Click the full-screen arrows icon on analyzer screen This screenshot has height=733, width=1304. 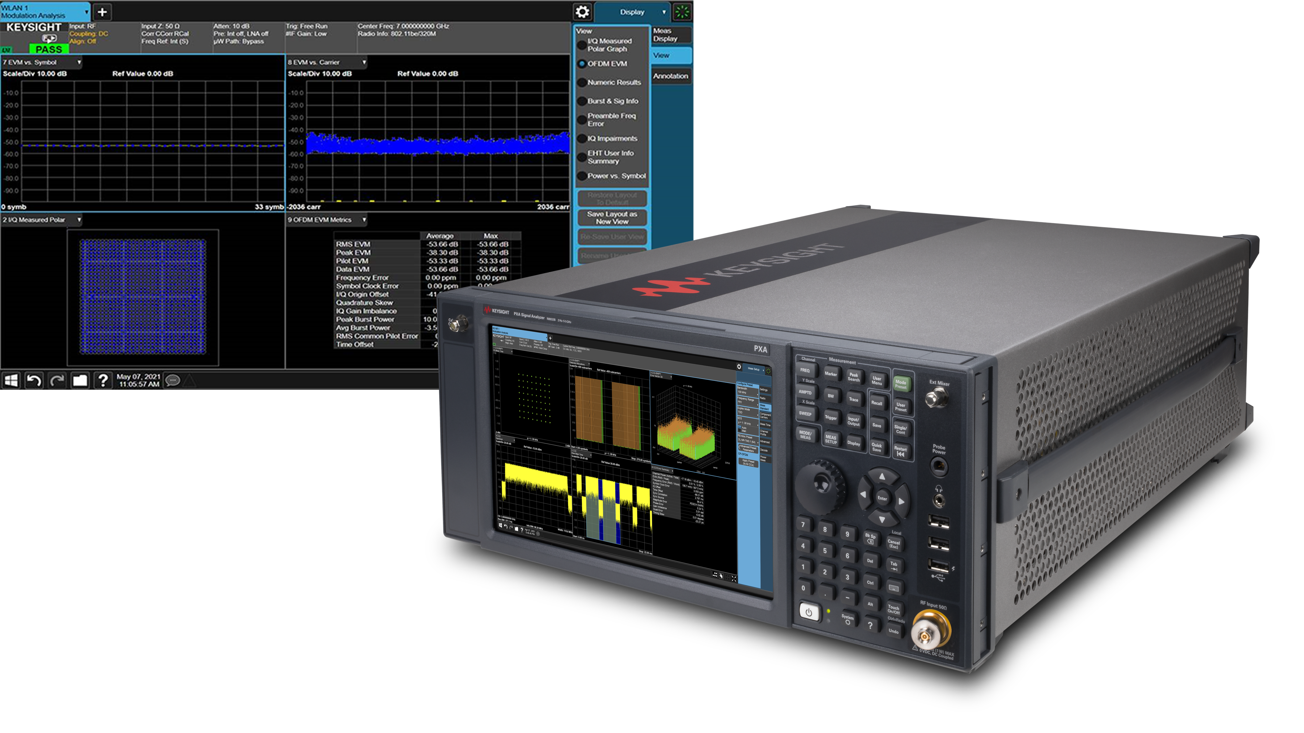(x=734, y=578)
